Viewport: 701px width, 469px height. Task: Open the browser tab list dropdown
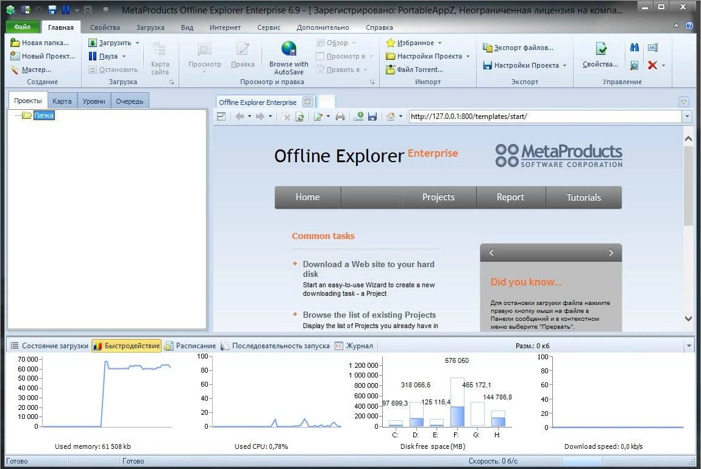click(x=683, y=102)
